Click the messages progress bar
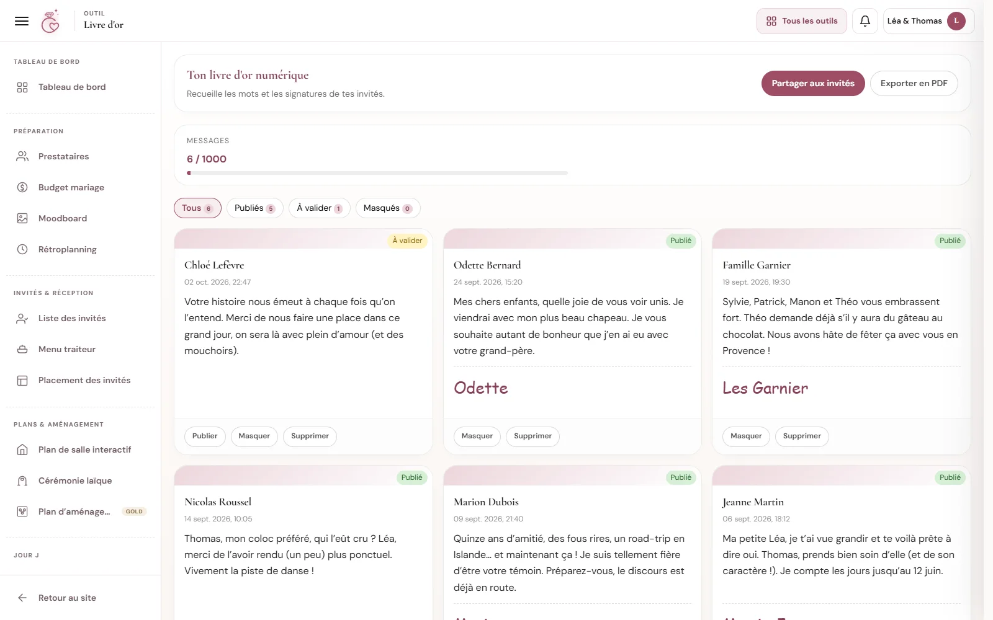This screenshot has width=993, height=620. 377,173
